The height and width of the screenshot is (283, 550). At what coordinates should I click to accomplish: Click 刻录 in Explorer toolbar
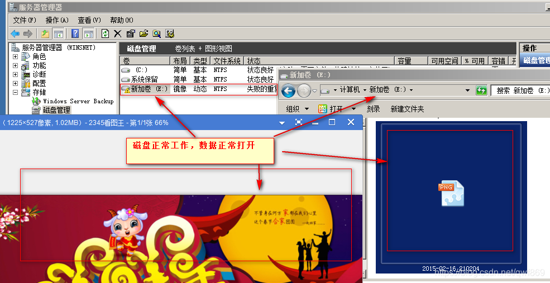(373, 109)
